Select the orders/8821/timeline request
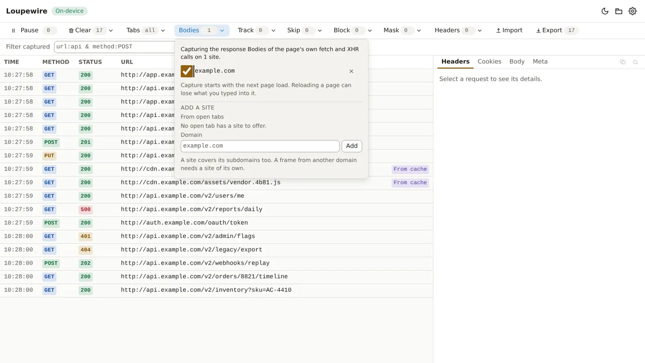The width and height of the screenshot is (645, 363). [216, 277]
